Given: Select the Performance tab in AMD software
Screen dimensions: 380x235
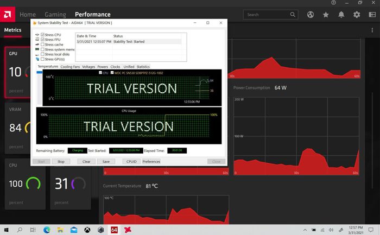Looking at the screenshot, I should tap(93, 15).
